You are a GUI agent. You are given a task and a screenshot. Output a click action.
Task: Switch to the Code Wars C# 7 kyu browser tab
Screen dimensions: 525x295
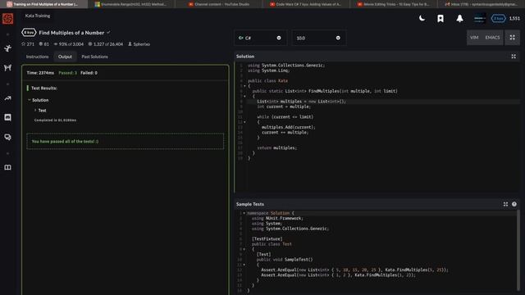point(306,4)
